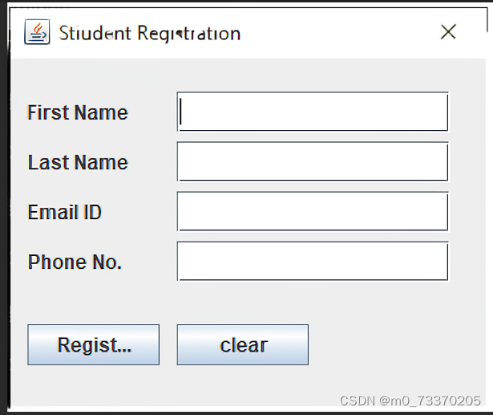493x415 pixels.
Task: Click the First Name label
Action: coord(78,112)
